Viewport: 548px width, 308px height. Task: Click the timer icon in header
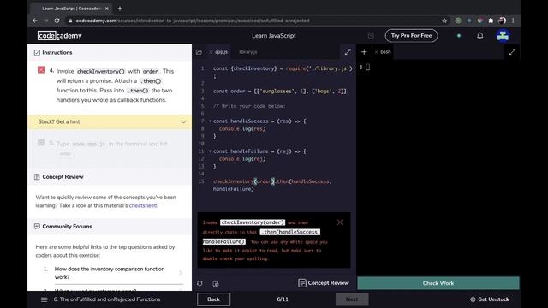(371, 36)
